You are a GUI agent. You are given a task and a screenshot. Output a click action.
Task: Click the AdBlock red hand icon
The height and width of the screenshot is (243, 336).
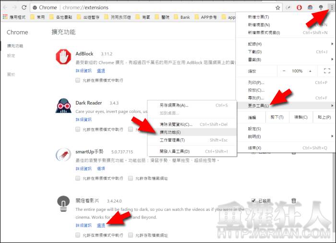coord(63,57)
